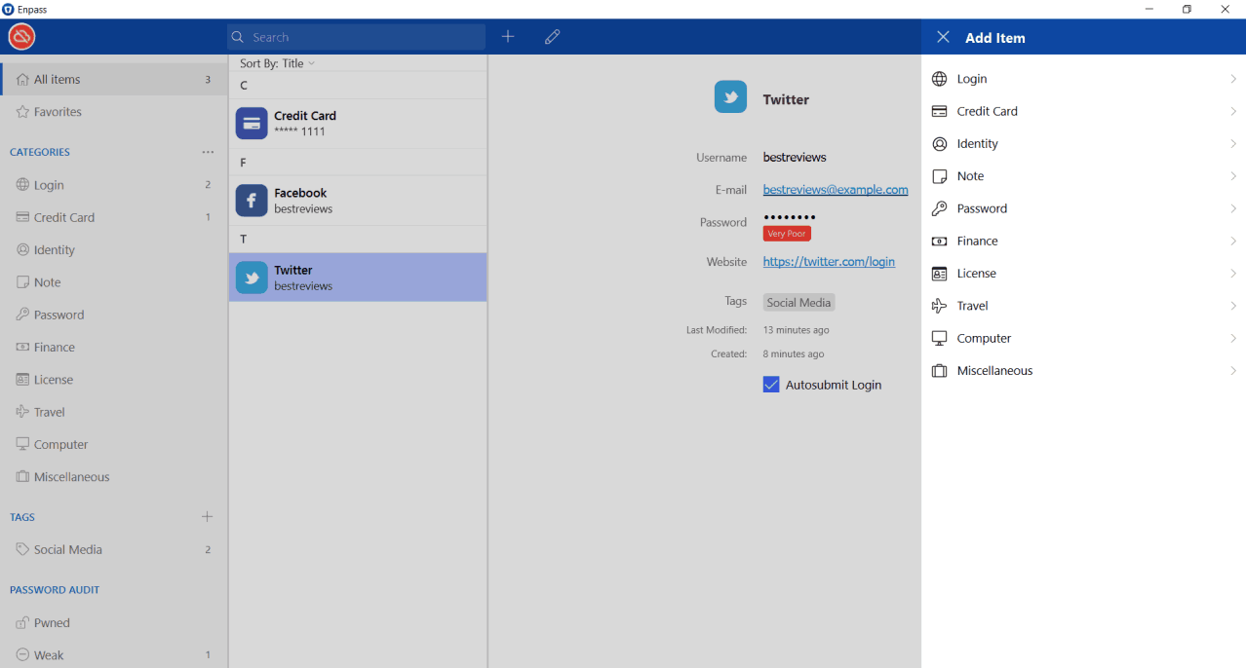This screenshot has height=668, width=1246.
Task: Click into the Search field
Action: tap(361, 37)
